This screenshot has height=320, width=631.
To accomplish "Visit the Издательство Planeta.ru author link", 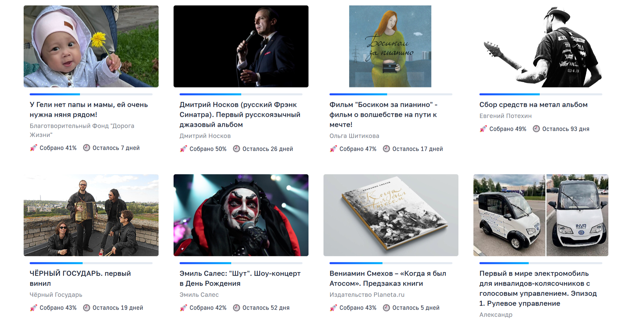I will click(367, 295).
